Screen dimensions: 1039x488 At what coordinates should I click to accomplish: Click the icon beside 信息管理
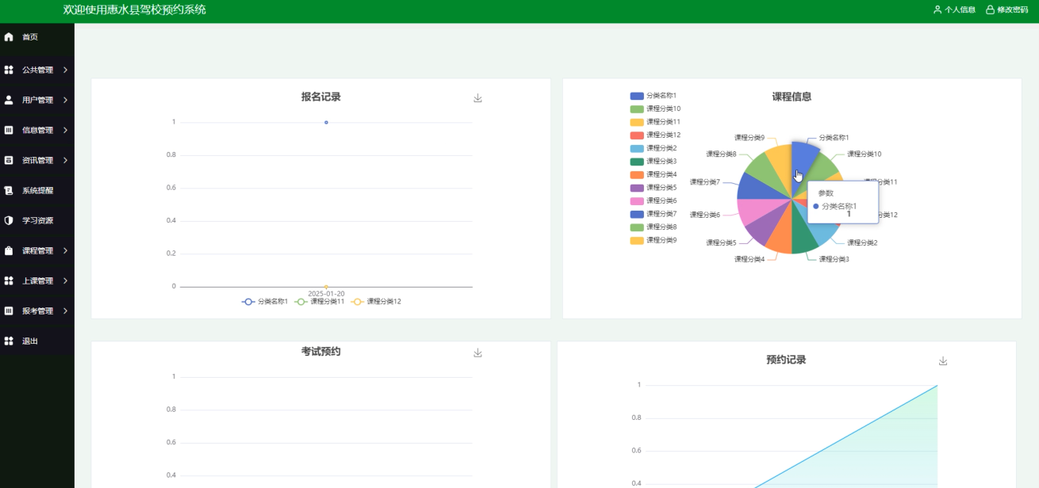[x=9, y=130]
